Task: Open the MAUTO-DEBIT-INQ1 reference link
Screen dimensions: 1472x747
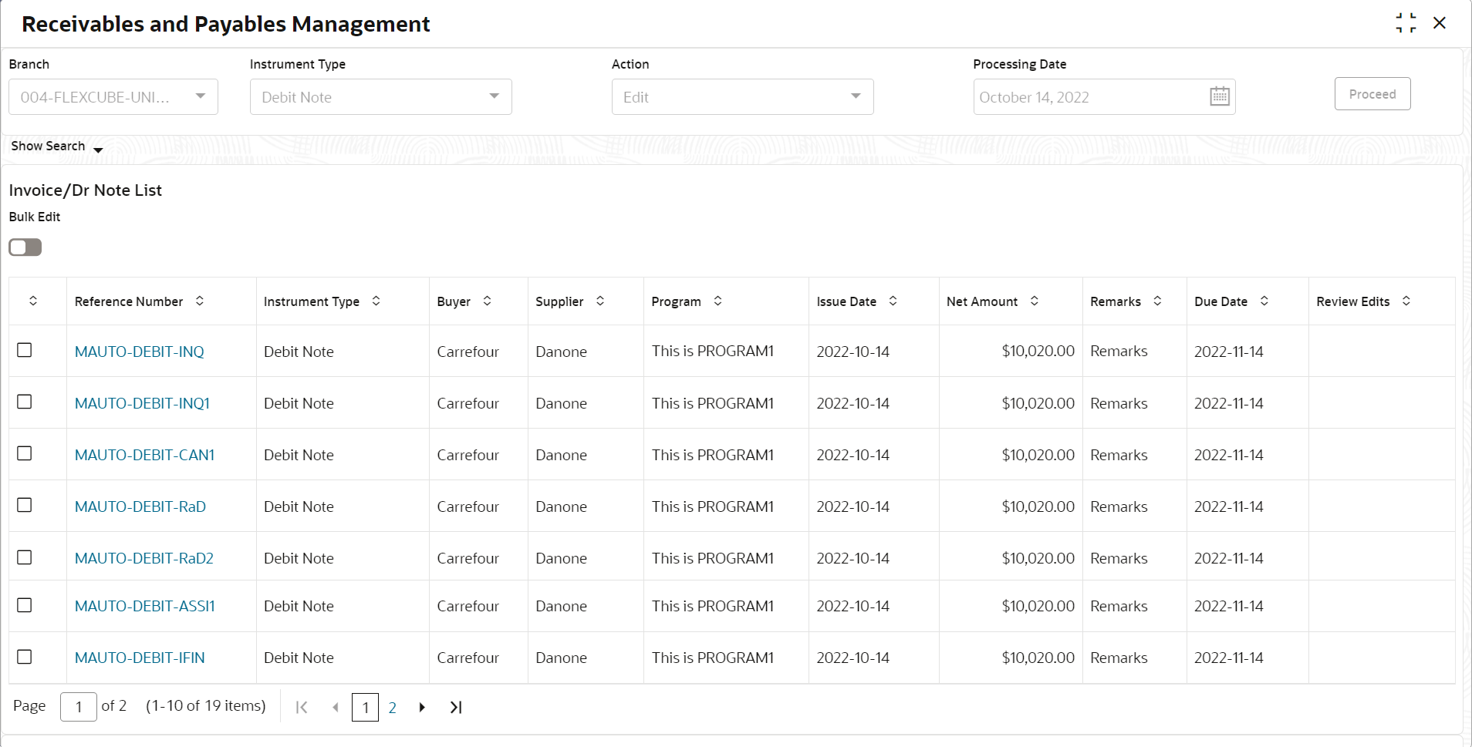Action: pyautogui.click(x=142, y=403)
